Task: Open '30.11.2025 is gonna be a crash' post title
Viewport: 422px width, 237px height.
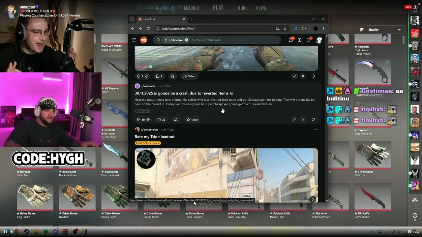Action: pyautogui.click(x=184, y=93)
